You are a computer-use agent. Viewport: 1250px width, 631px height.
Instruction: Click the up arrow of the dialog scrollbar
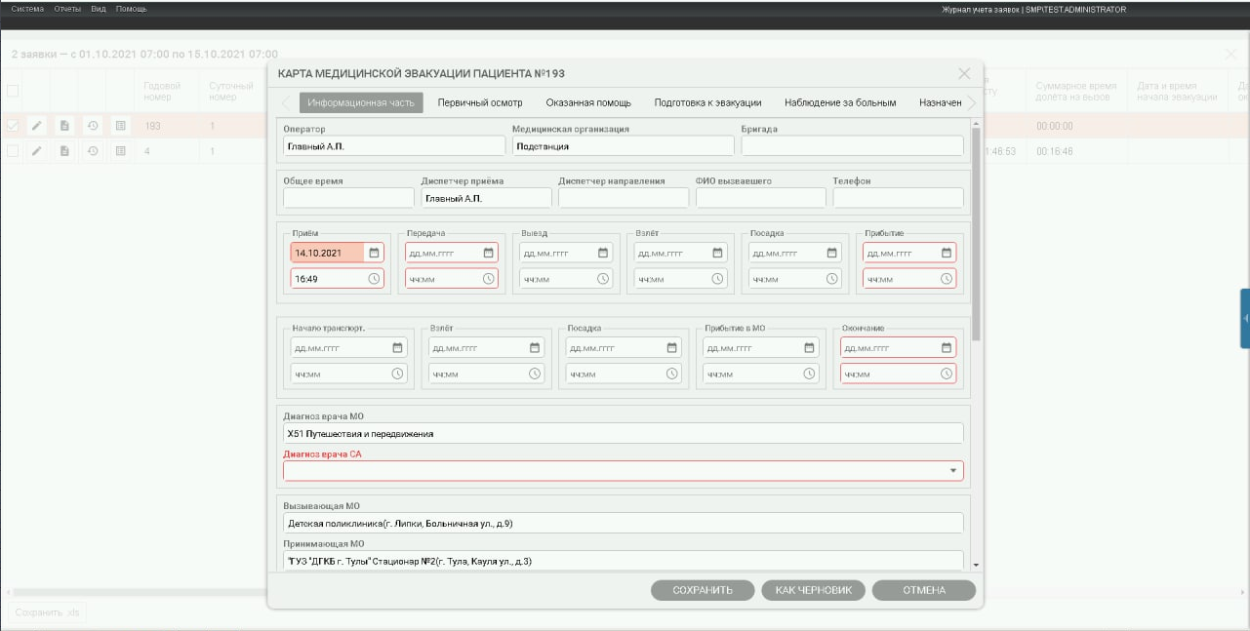click(977, 124)
